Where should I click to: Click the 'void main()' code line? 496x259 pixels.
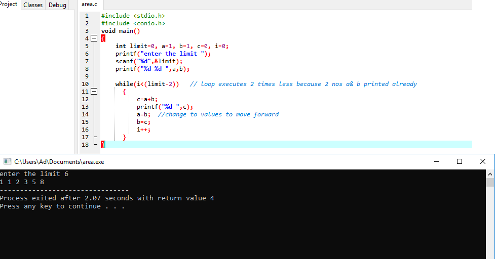tap(121, 31)
